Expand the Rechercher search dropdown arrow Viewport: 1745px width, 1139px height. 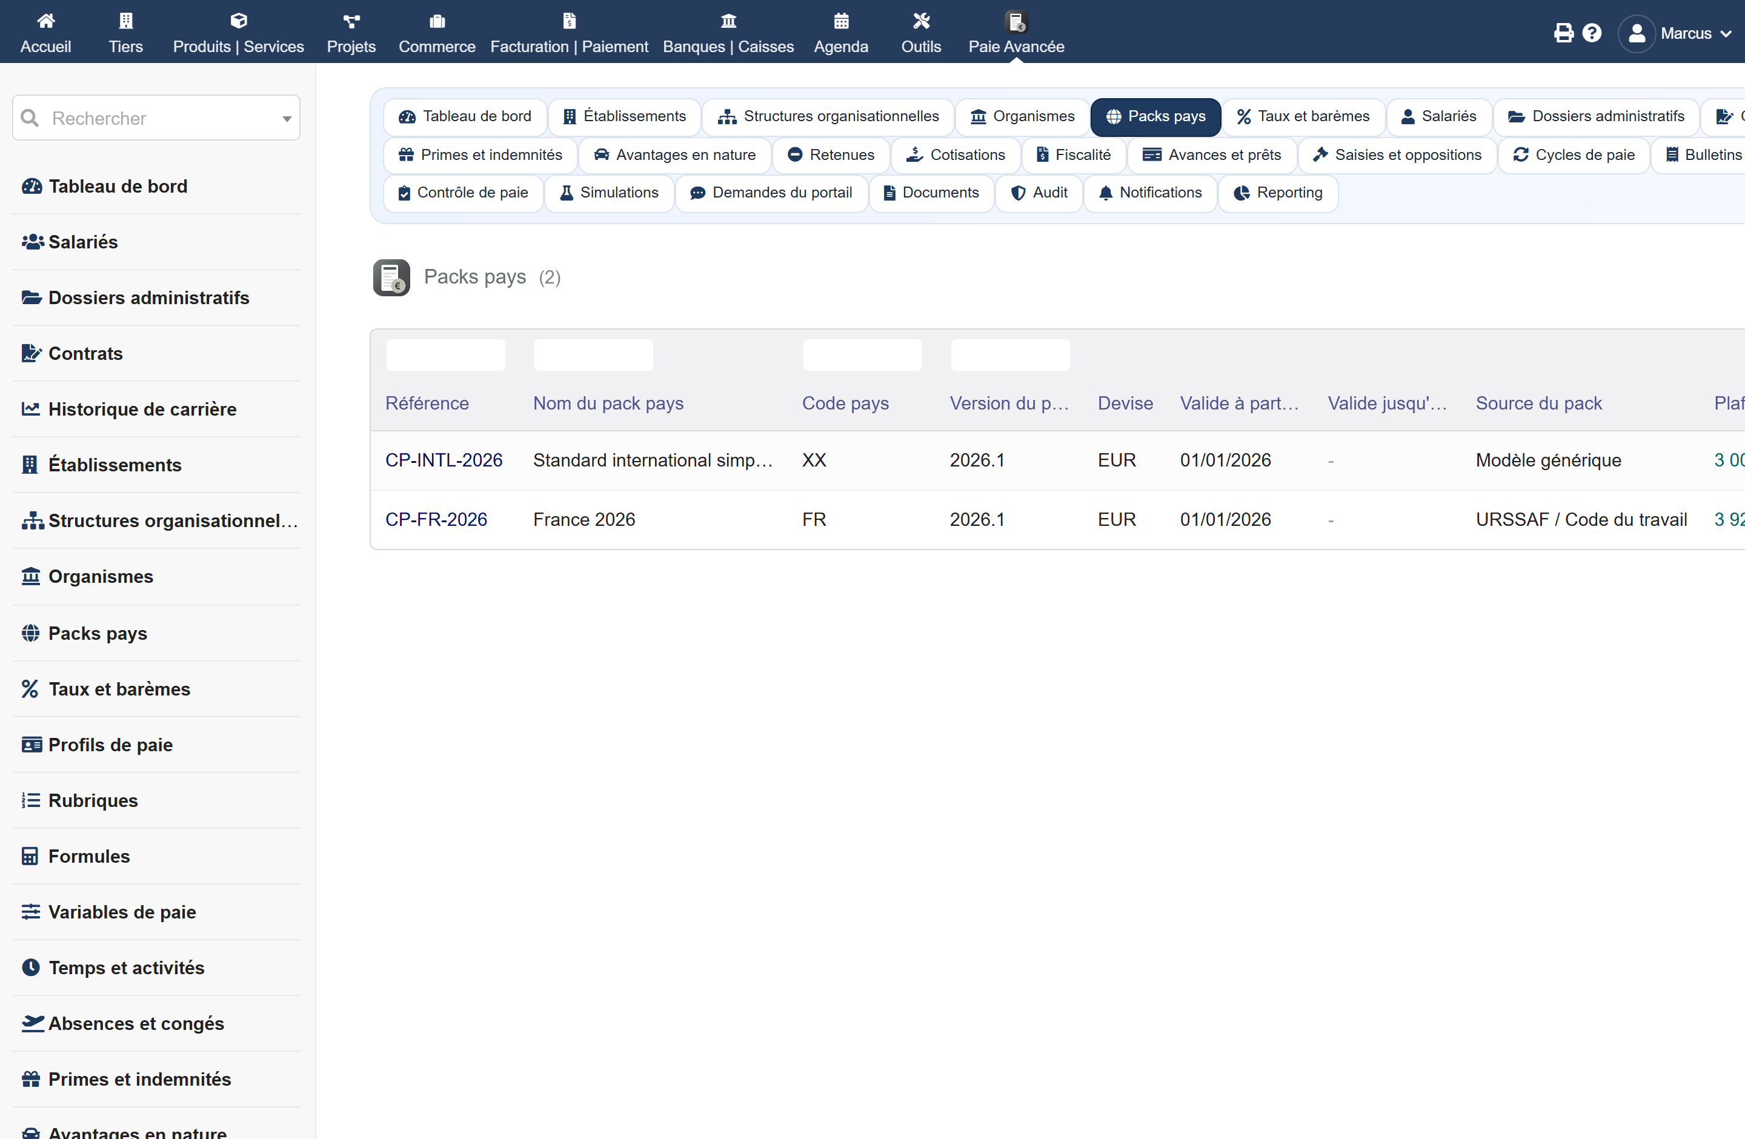[287, 119]
